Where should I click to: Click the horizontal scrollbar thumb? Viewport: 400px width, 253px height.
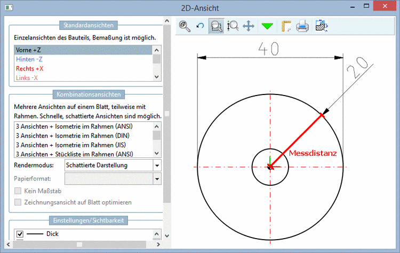pos(79,244)
